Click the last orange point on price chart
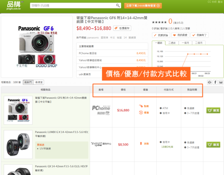The image size is (224, 175). coord(207,54)
